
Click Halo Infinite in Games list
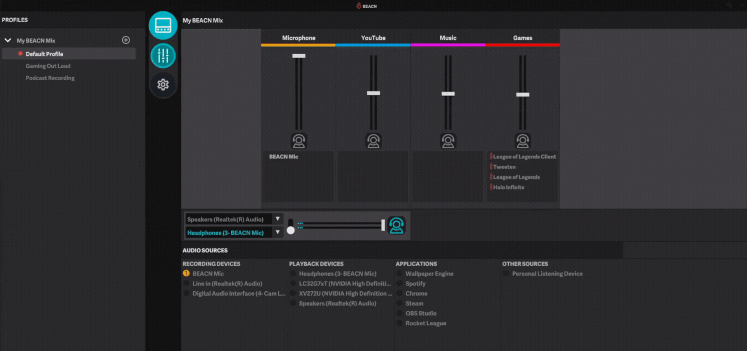[x=508, y=187]
